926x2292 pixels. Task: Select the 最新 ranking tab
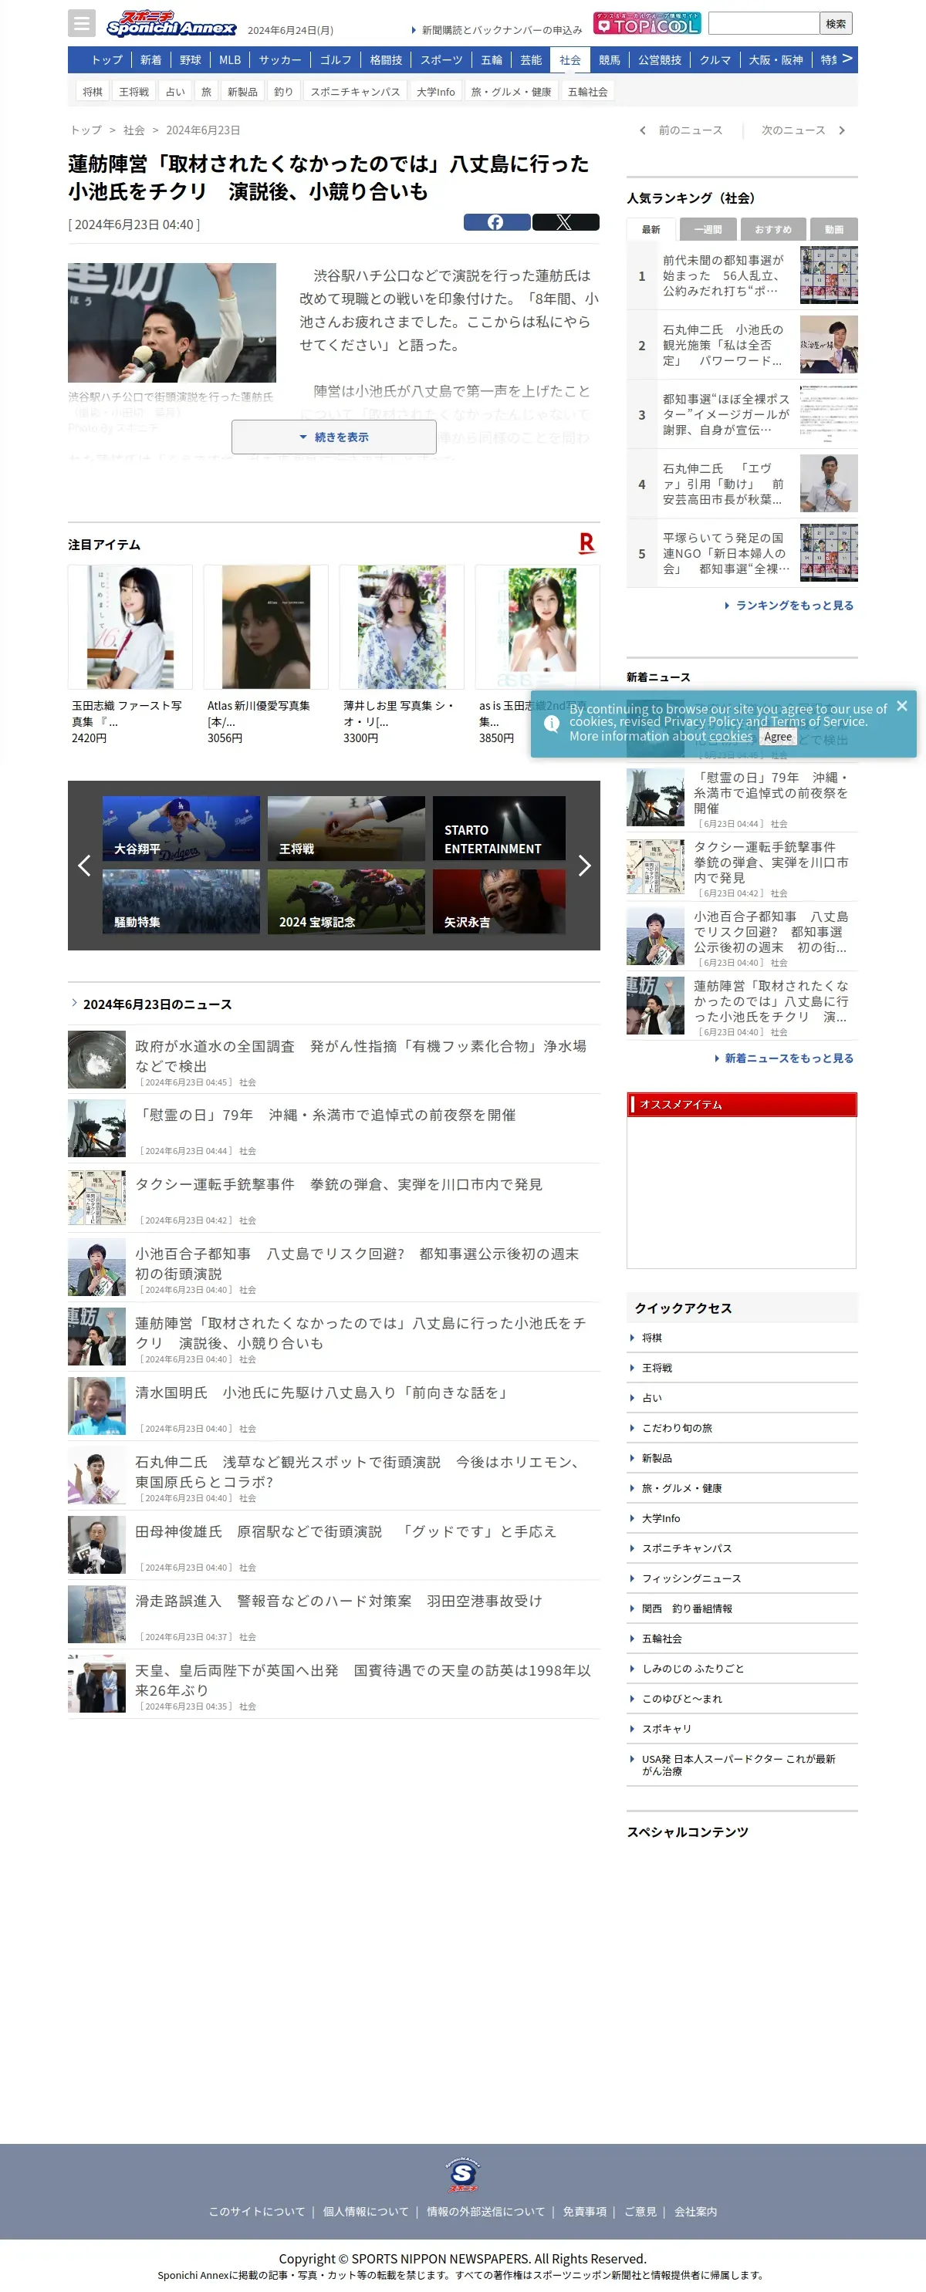[x=651, y=230]
